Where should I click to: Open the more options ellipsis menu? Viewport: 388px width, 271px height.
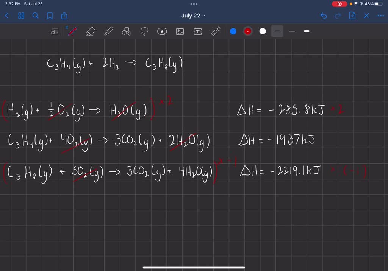point(381,16)
